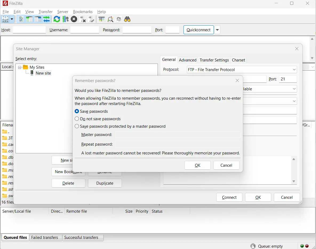Open the Site Manager toolbar icon
This screenshot has height=249, width=316.
coord(5,19)
